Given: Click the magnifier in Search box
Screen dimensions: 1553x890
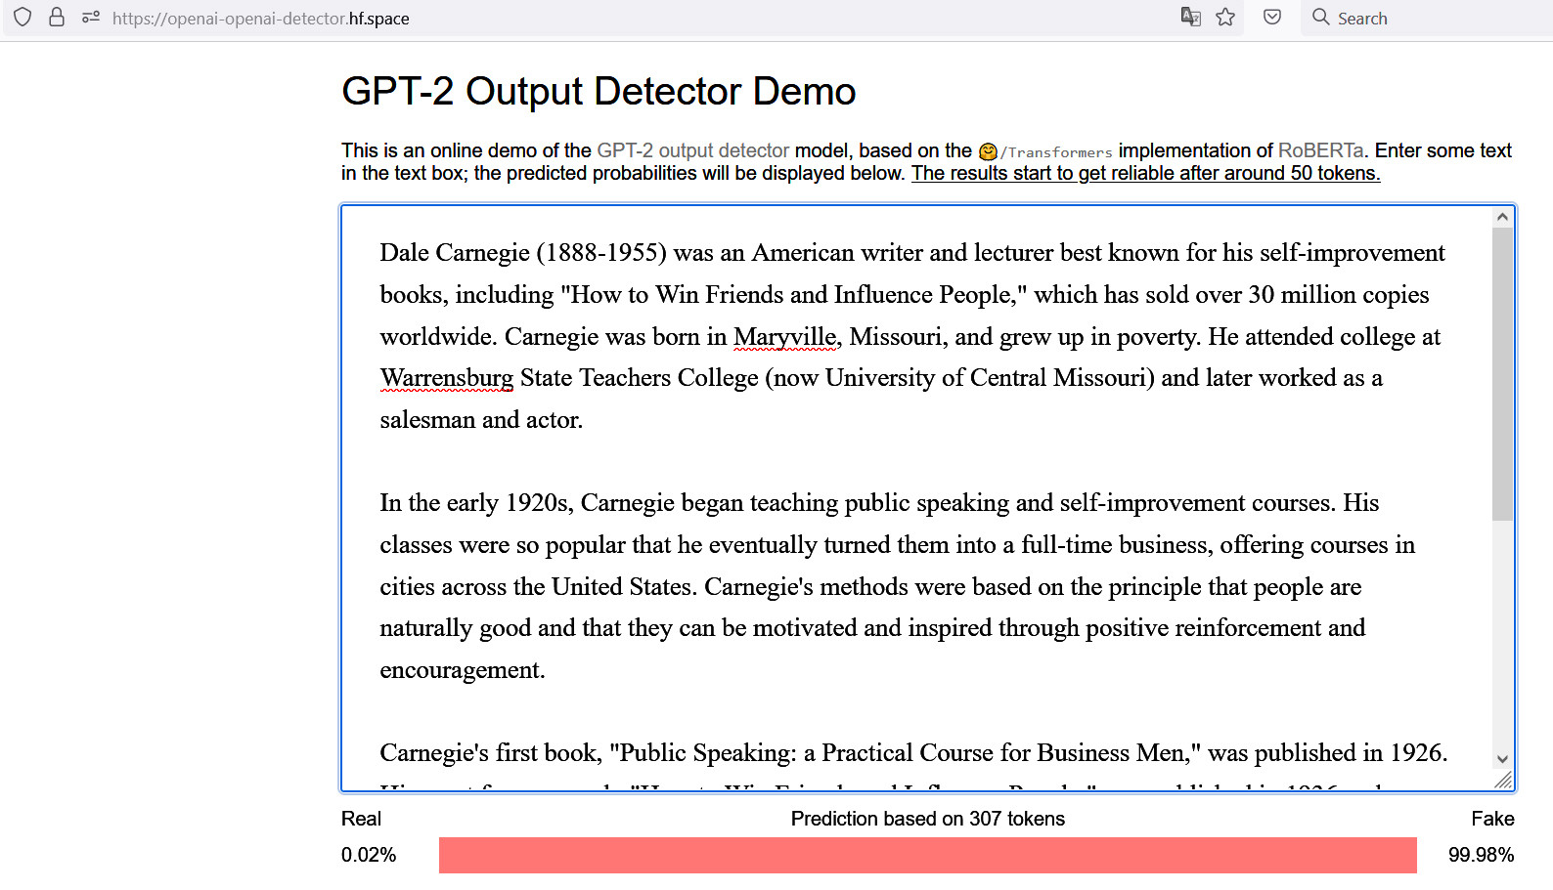Looking at the screenshot, I should tap(1320, 17).
